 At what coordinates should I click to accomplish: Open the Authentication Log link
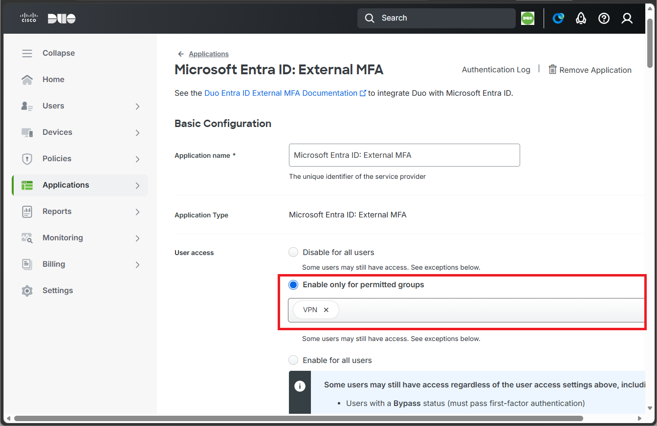pos(496,69)
